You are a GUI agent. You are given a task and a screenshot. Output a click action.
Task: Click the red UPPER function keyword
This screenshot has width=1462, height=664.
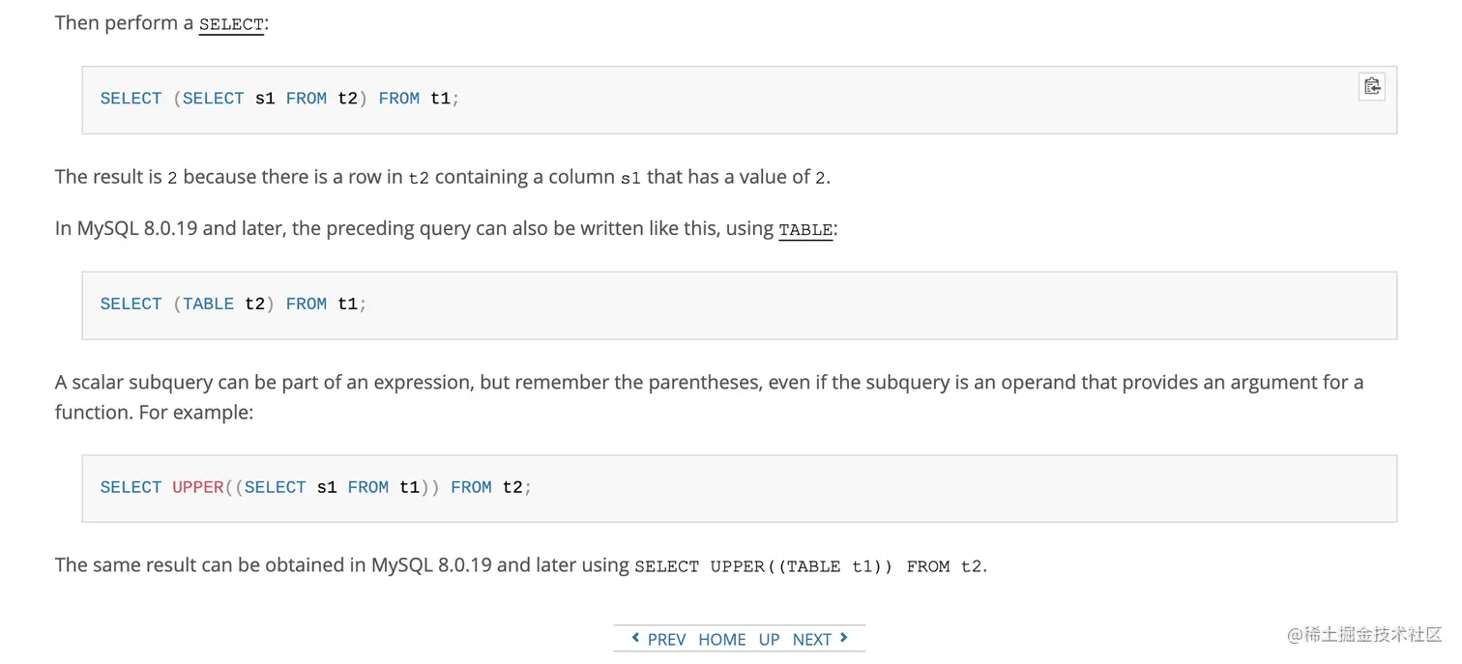[x=198, y=487]
